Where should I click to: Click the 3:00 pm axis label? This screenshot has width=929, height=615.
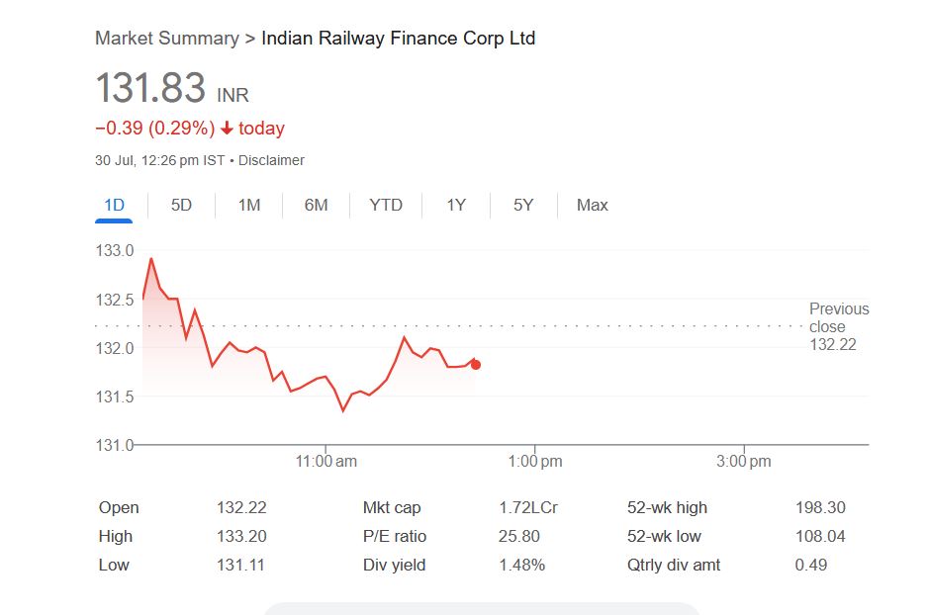click(744, 462)
